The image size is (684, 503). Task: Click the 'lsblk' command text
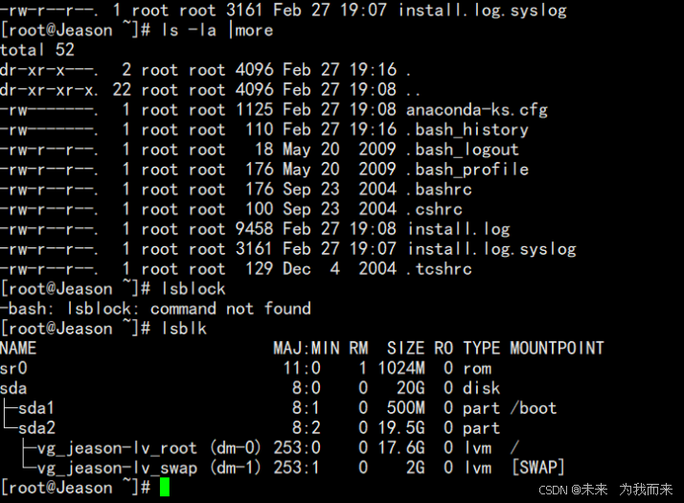click(184, 329)
